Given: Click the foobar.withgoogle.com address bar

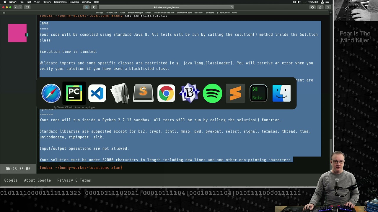Looking at the screenshot, I should click(166, 7).
